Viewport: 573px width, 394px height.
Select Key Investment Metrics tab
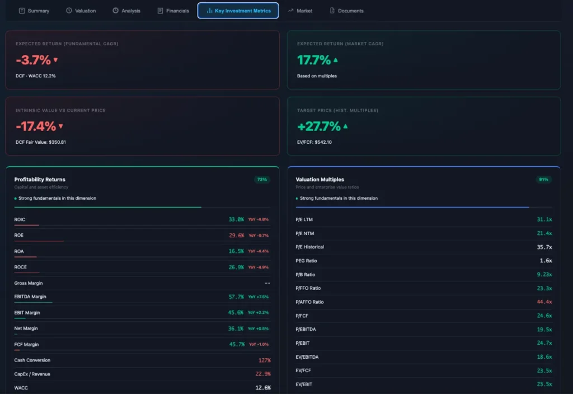point(238,11)
